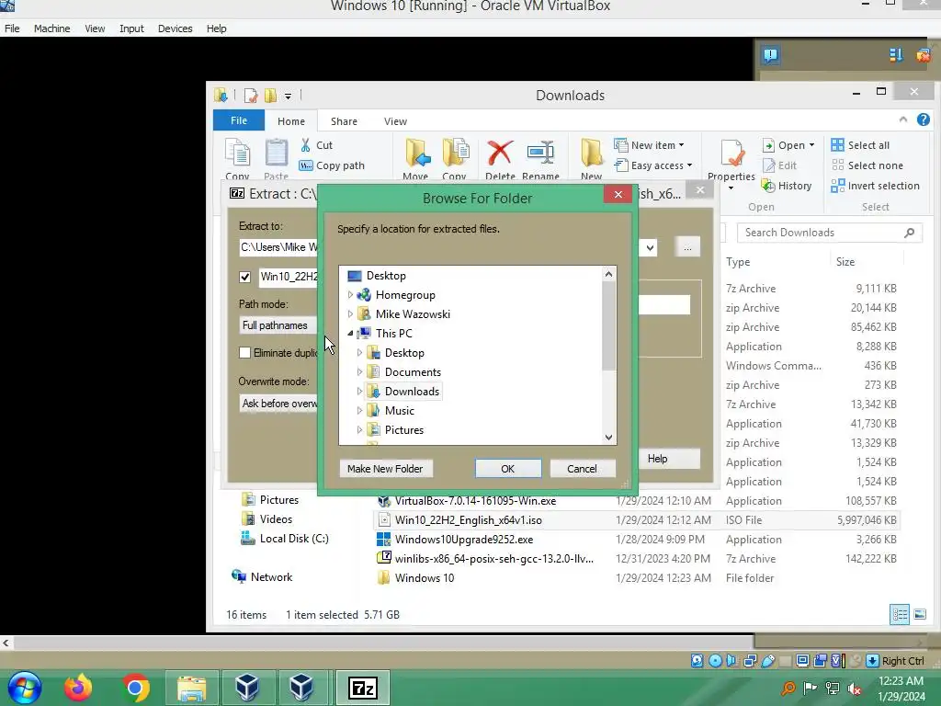Click Cancel in Browse For Folder
This screenshot has height=706, width=941.
click(582, 469)
